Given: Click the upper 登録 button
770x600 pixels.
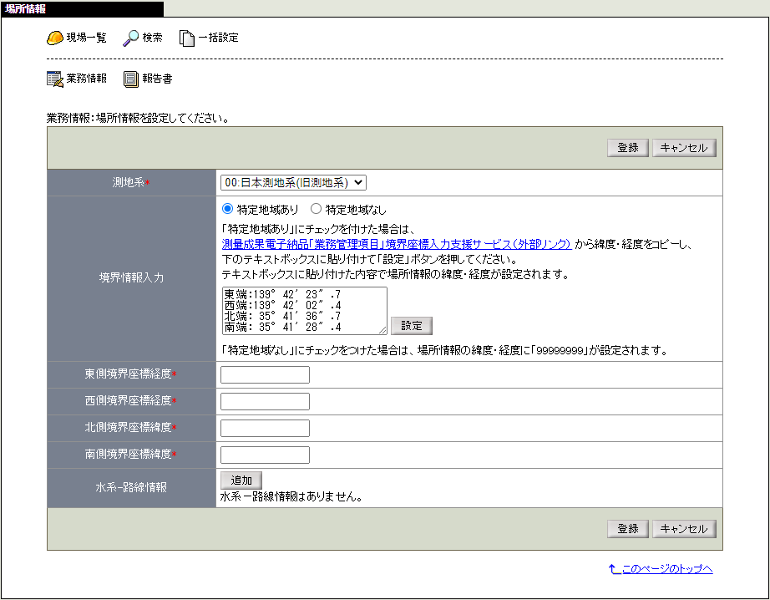Looking at the screenshot, I should pos(627,147).
